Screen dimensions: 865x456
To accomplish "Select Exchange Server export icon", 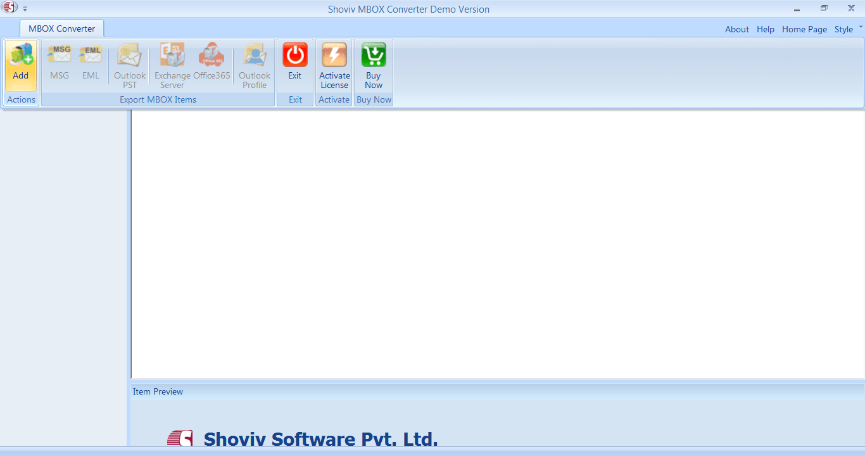I will pyautogui.click(x=172, y=66).
